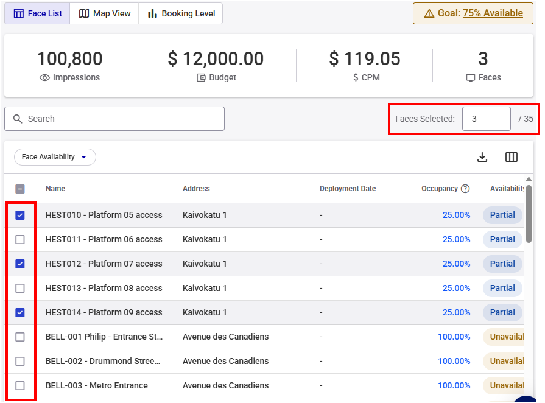Click the Occupancy help question mark icon
This screenshot has height=403, width=545.
click(x=465, y=189)
